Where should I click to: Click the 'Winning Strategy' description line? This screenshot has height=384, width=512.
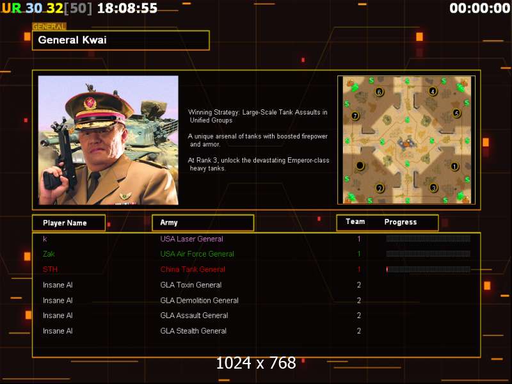click(258, 116)
